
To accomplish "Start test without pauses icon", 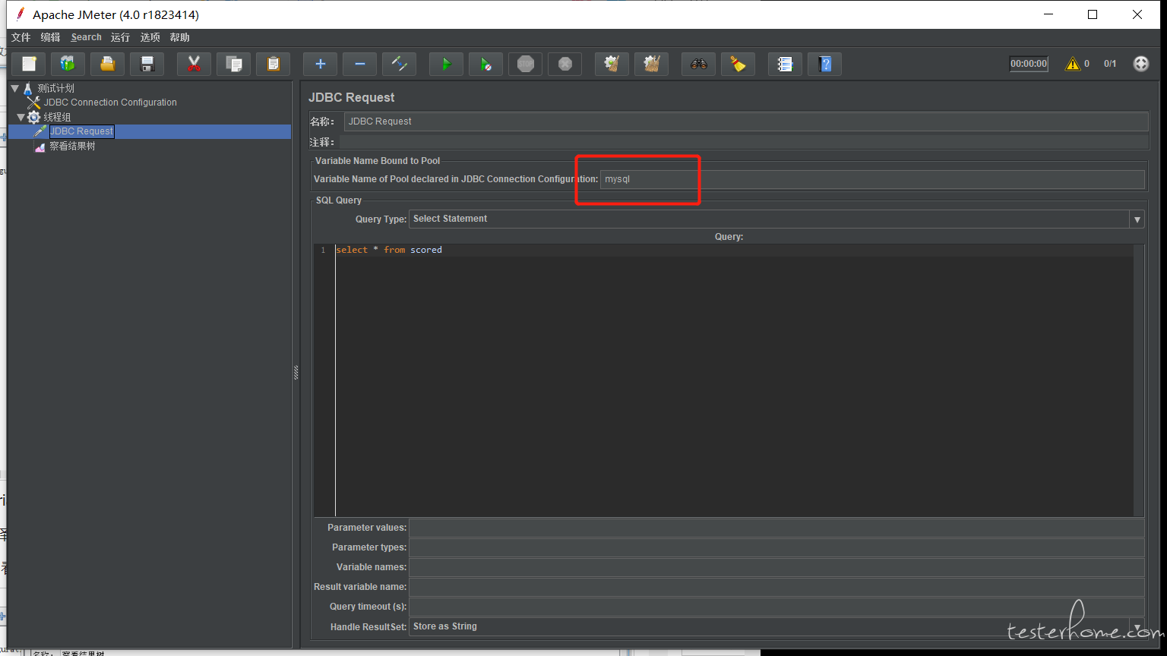I will click(486, 64).
